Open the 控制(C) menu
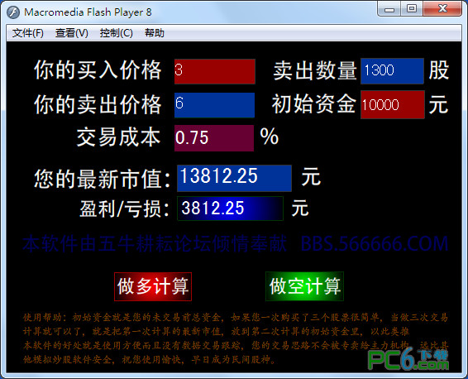Screen dimensions: 468x379 117,33
